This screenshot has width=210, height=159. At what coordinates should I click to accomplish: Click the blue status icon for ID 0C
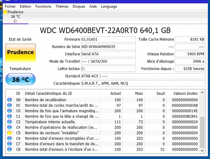pyautogui.click(x=9, y=105)
